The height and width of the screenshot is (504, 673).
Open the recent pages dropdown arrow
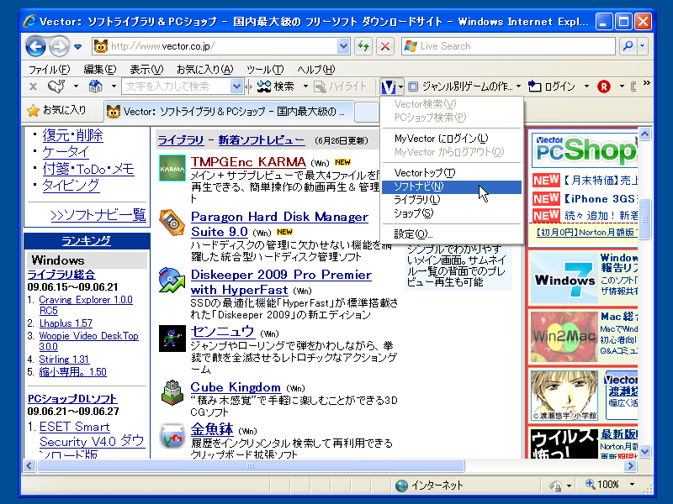(77, 47)
